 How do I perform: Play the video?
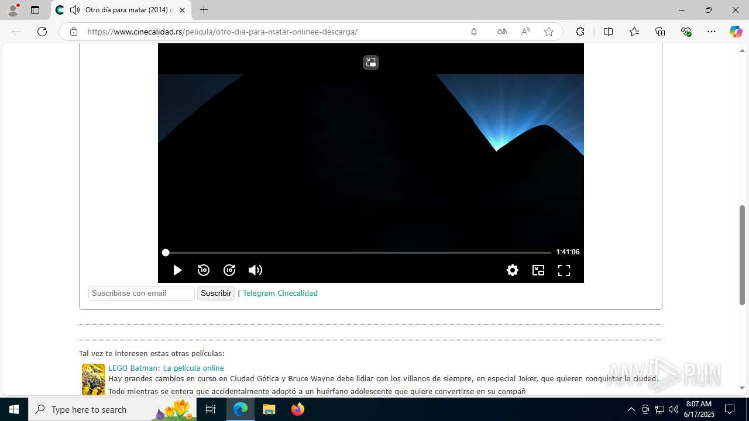click(x=177, y=270)
